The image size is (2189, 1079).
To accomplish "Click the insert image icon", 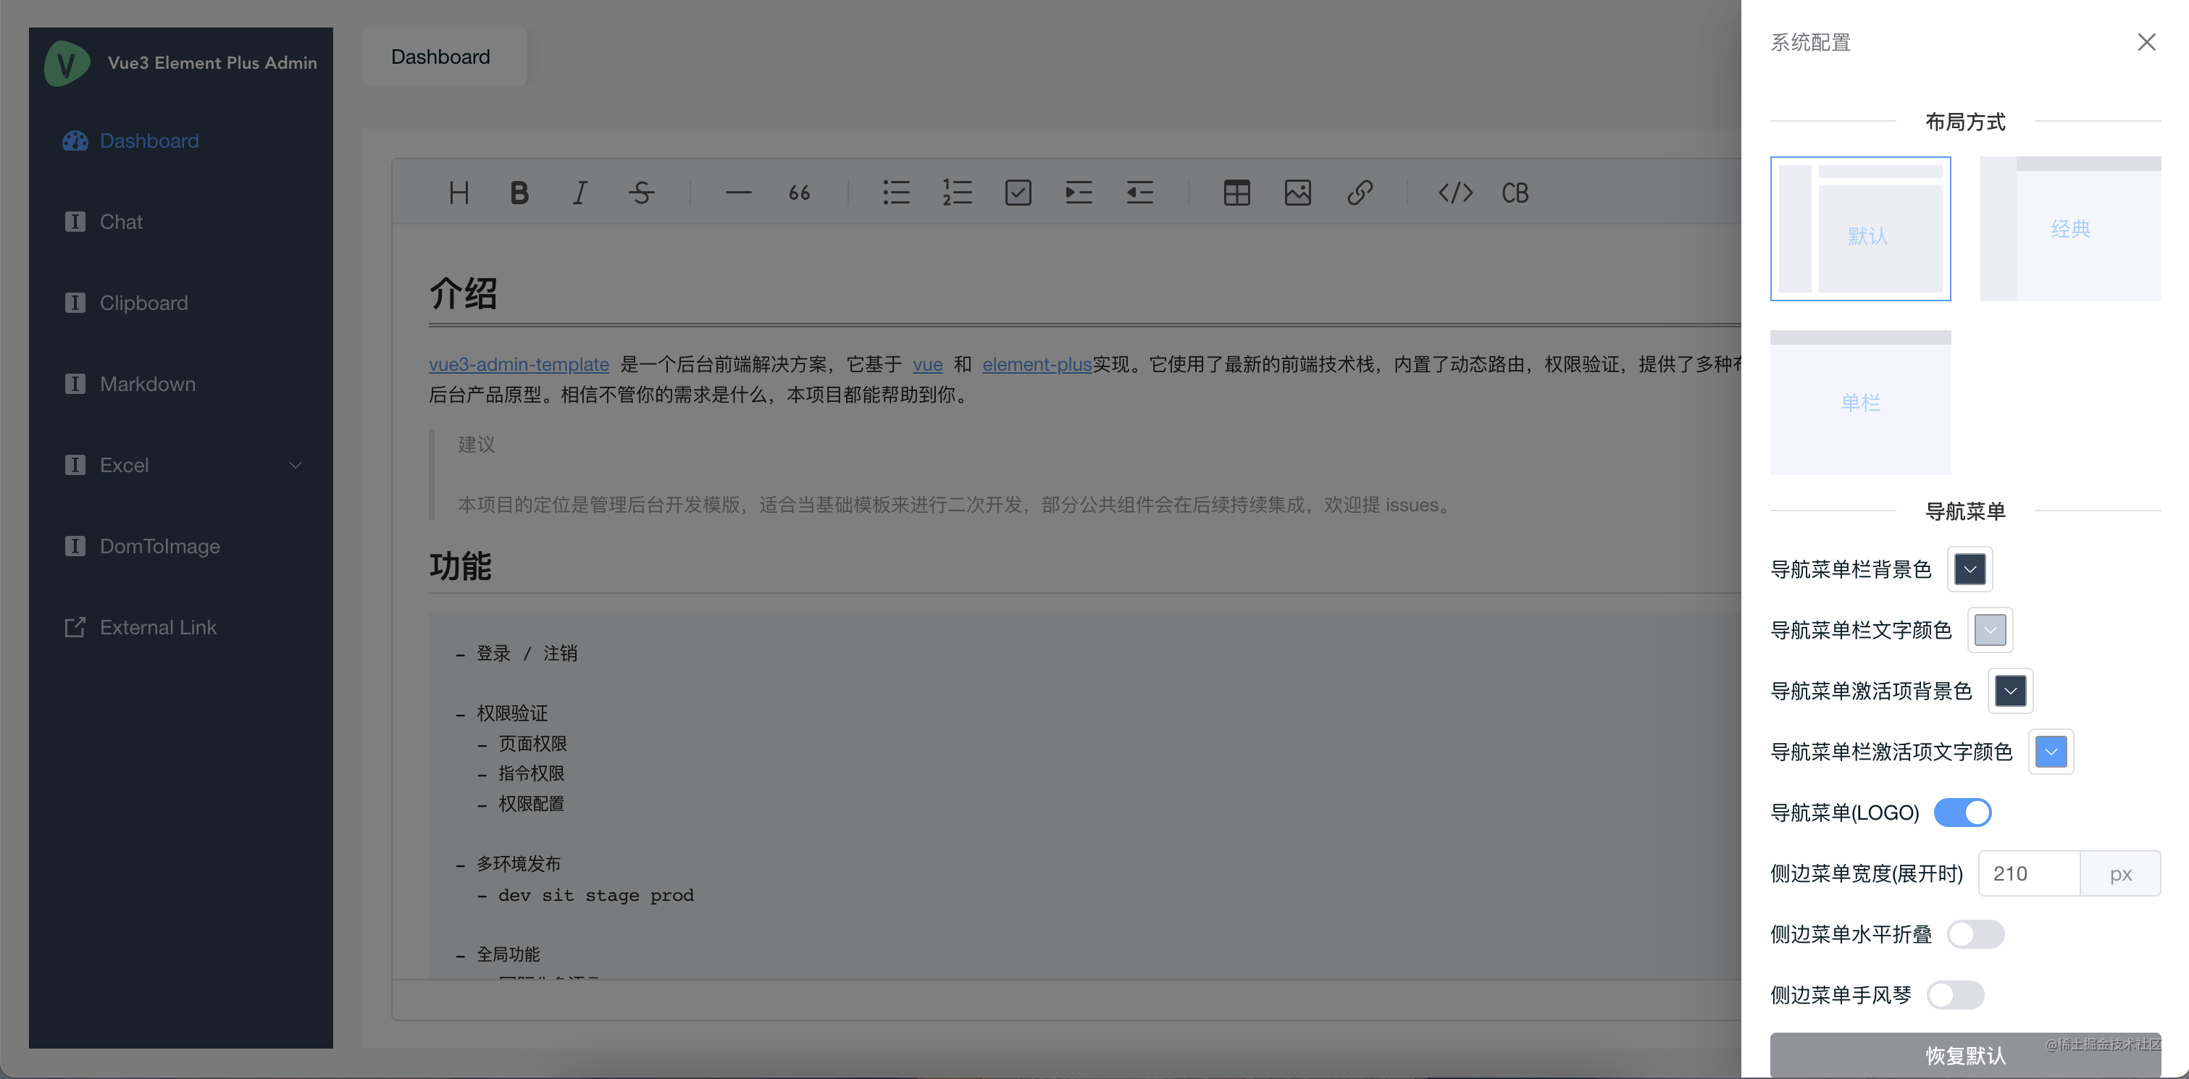I will point(1297,193).
